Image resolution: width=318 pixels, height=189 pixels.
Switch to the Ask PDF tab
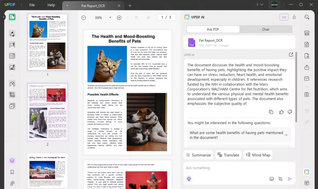tap(213, 29)
